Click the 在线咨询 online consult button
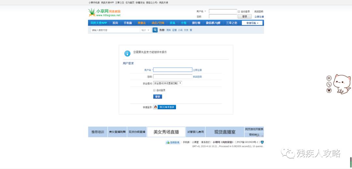352x169 pixels. (173, 142)
